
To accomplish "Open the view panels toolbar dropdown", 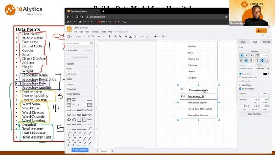I will coord(70,37).
